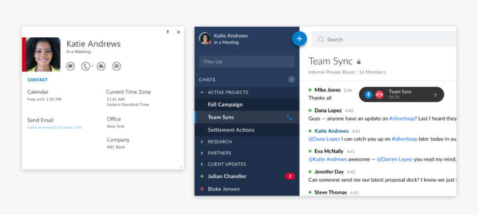
Task: Pin the contact card window
Action: click(168, 32)
